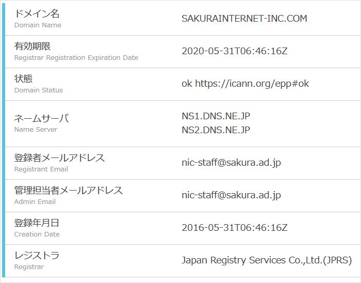Viewport: 361px width, 283px height.
Task: Click the 管理担当者メールアドレス heading label
Action: coord(69,191)
